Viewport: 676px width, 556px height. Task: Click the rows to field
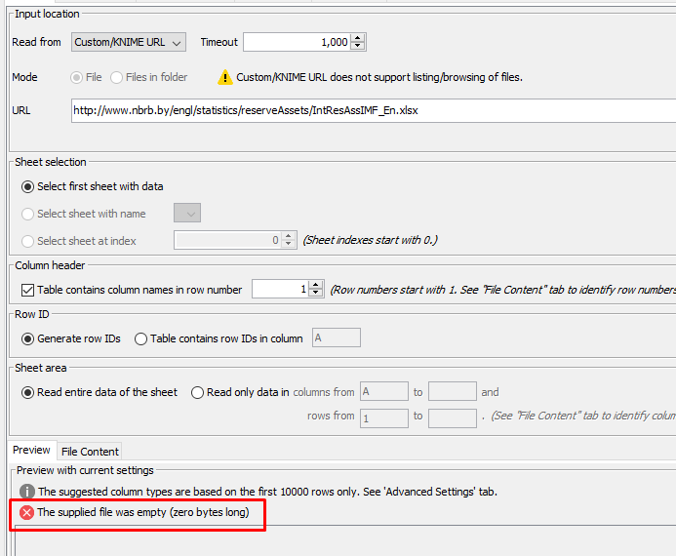tap(453, 418)
